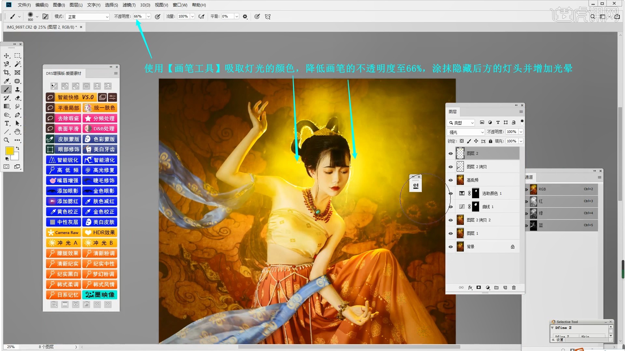Image resolution: width=625 pixels, height=351 pixels.
Task: Click the 去除瑕疵 button
Action: coord(68,118)
